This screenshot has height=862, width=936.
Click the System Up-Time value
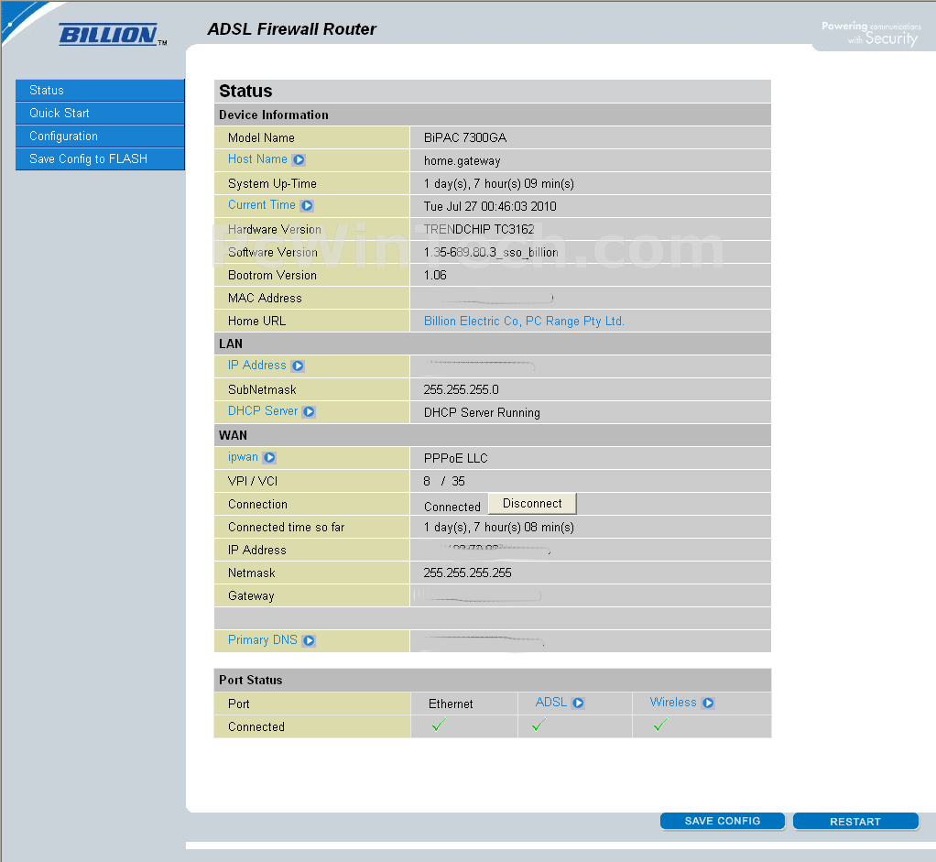click(x=499, y=184)
